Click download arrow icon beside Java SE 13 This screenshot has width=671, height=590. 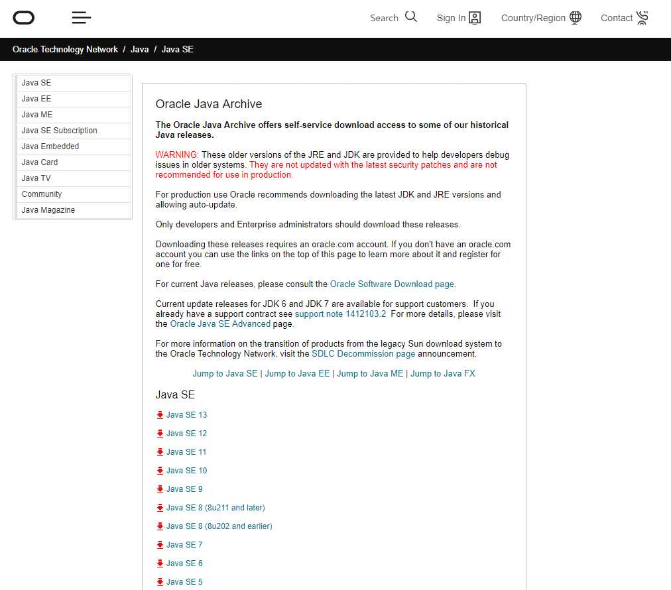(x=160, y=415)
